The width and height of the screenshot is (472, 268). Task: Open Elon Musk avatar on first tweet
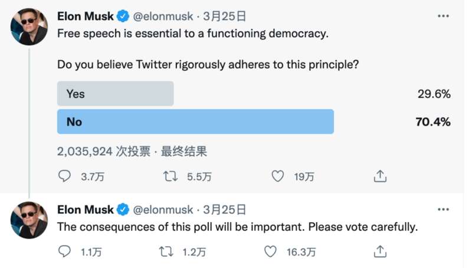[x=29, y=27]
